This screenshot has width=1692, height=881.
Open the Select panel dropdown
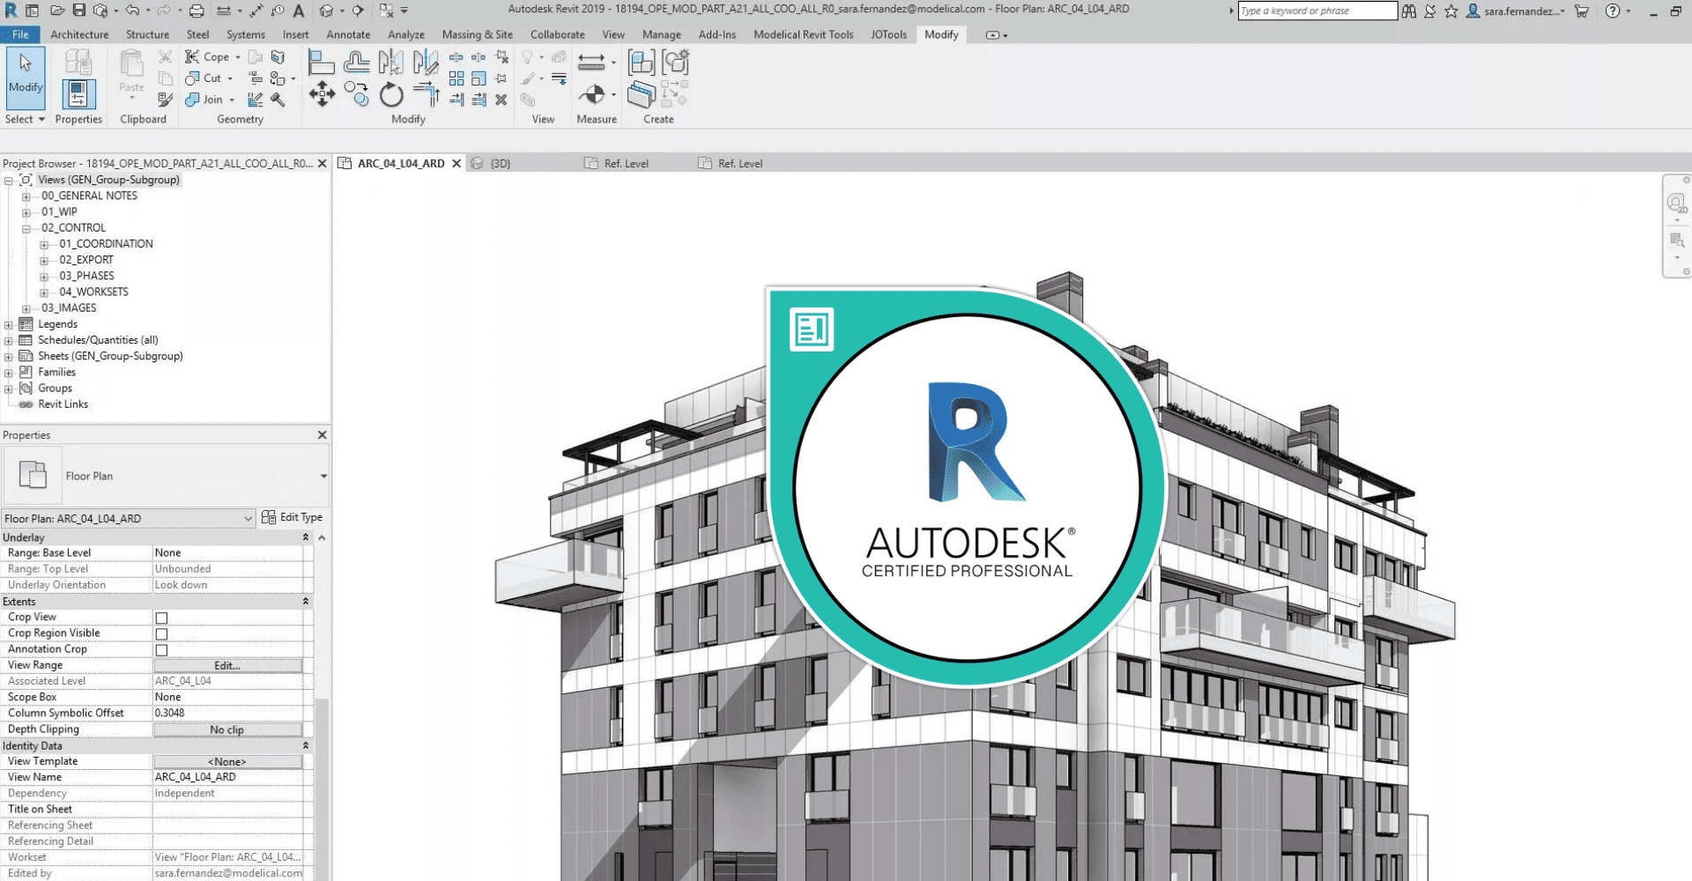[25, 119]
